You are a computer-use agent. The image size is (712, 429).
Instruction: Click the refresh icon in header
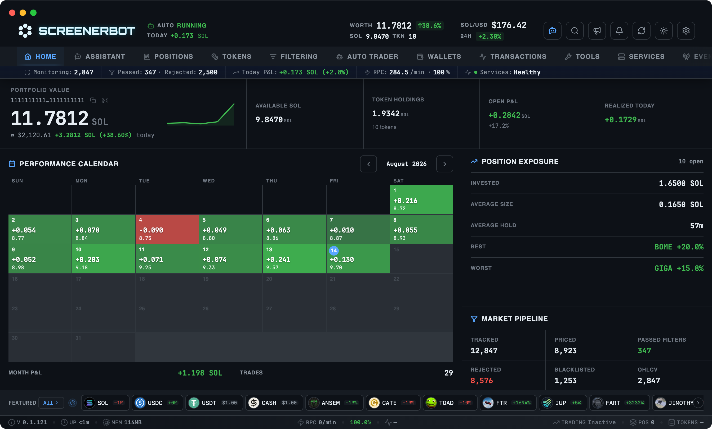pos(641,31)
